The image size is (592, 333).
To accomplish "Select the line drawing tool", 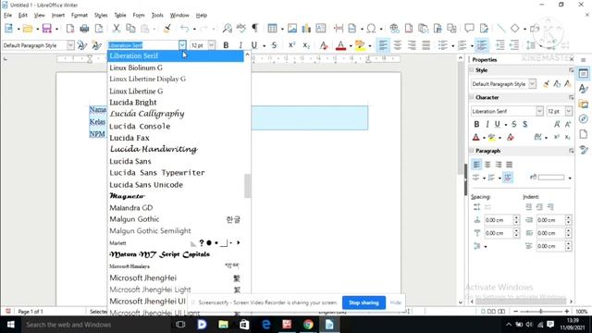I will pos(501,29).
